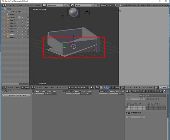170x140 pixels.
Task: Open the ファイル menu
Action: click(11, 5)
